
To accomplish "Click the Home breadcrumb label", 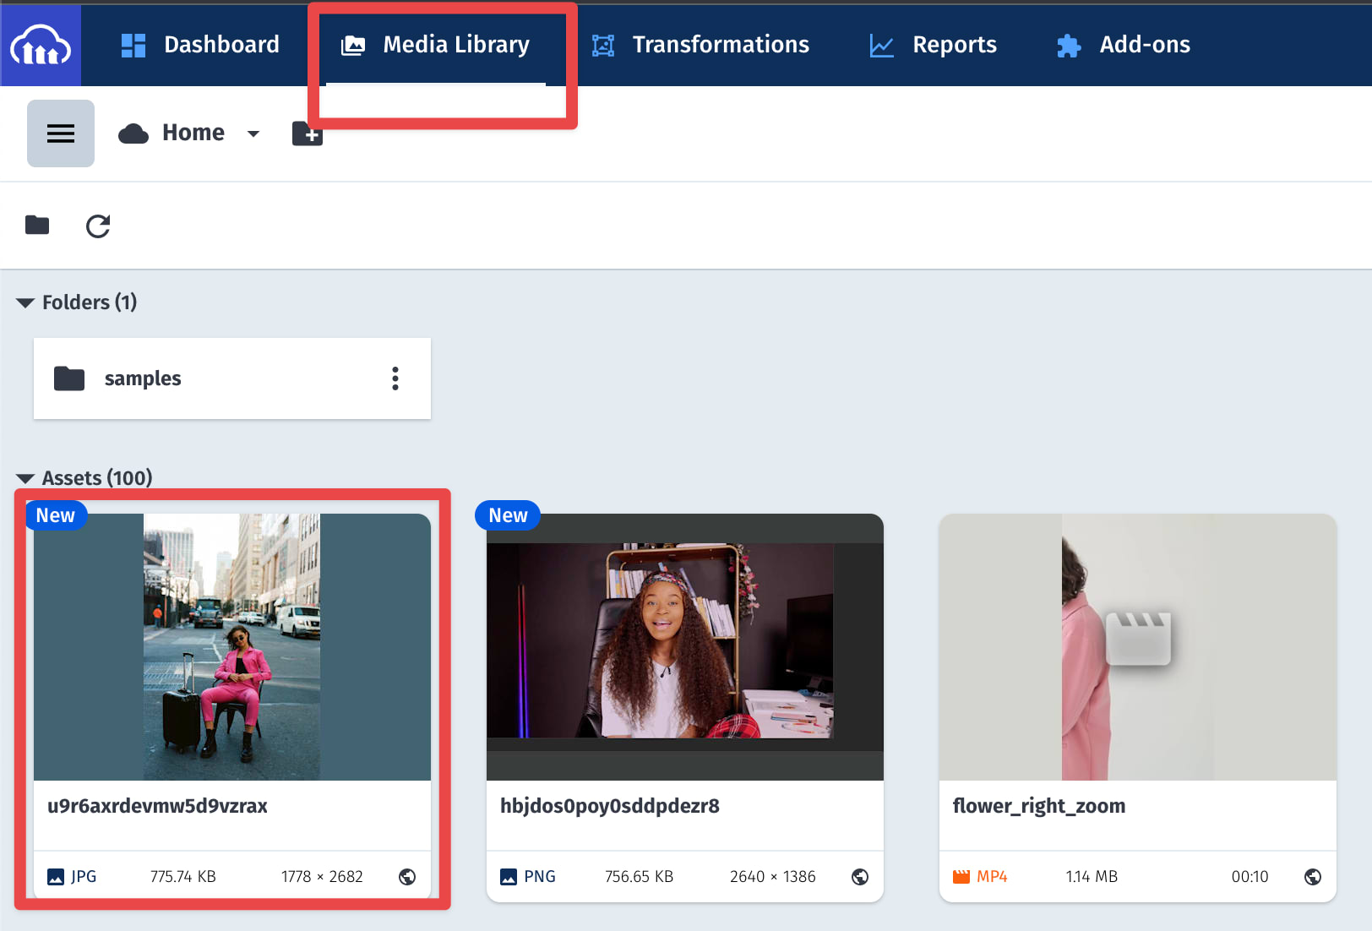I will tap(193, 133).
